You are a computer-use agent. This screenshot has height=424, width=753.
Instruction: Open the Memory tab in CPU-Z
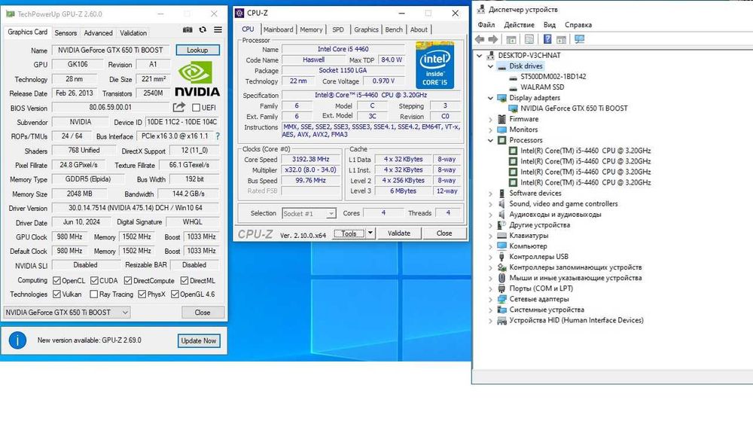tap(311, 29)
